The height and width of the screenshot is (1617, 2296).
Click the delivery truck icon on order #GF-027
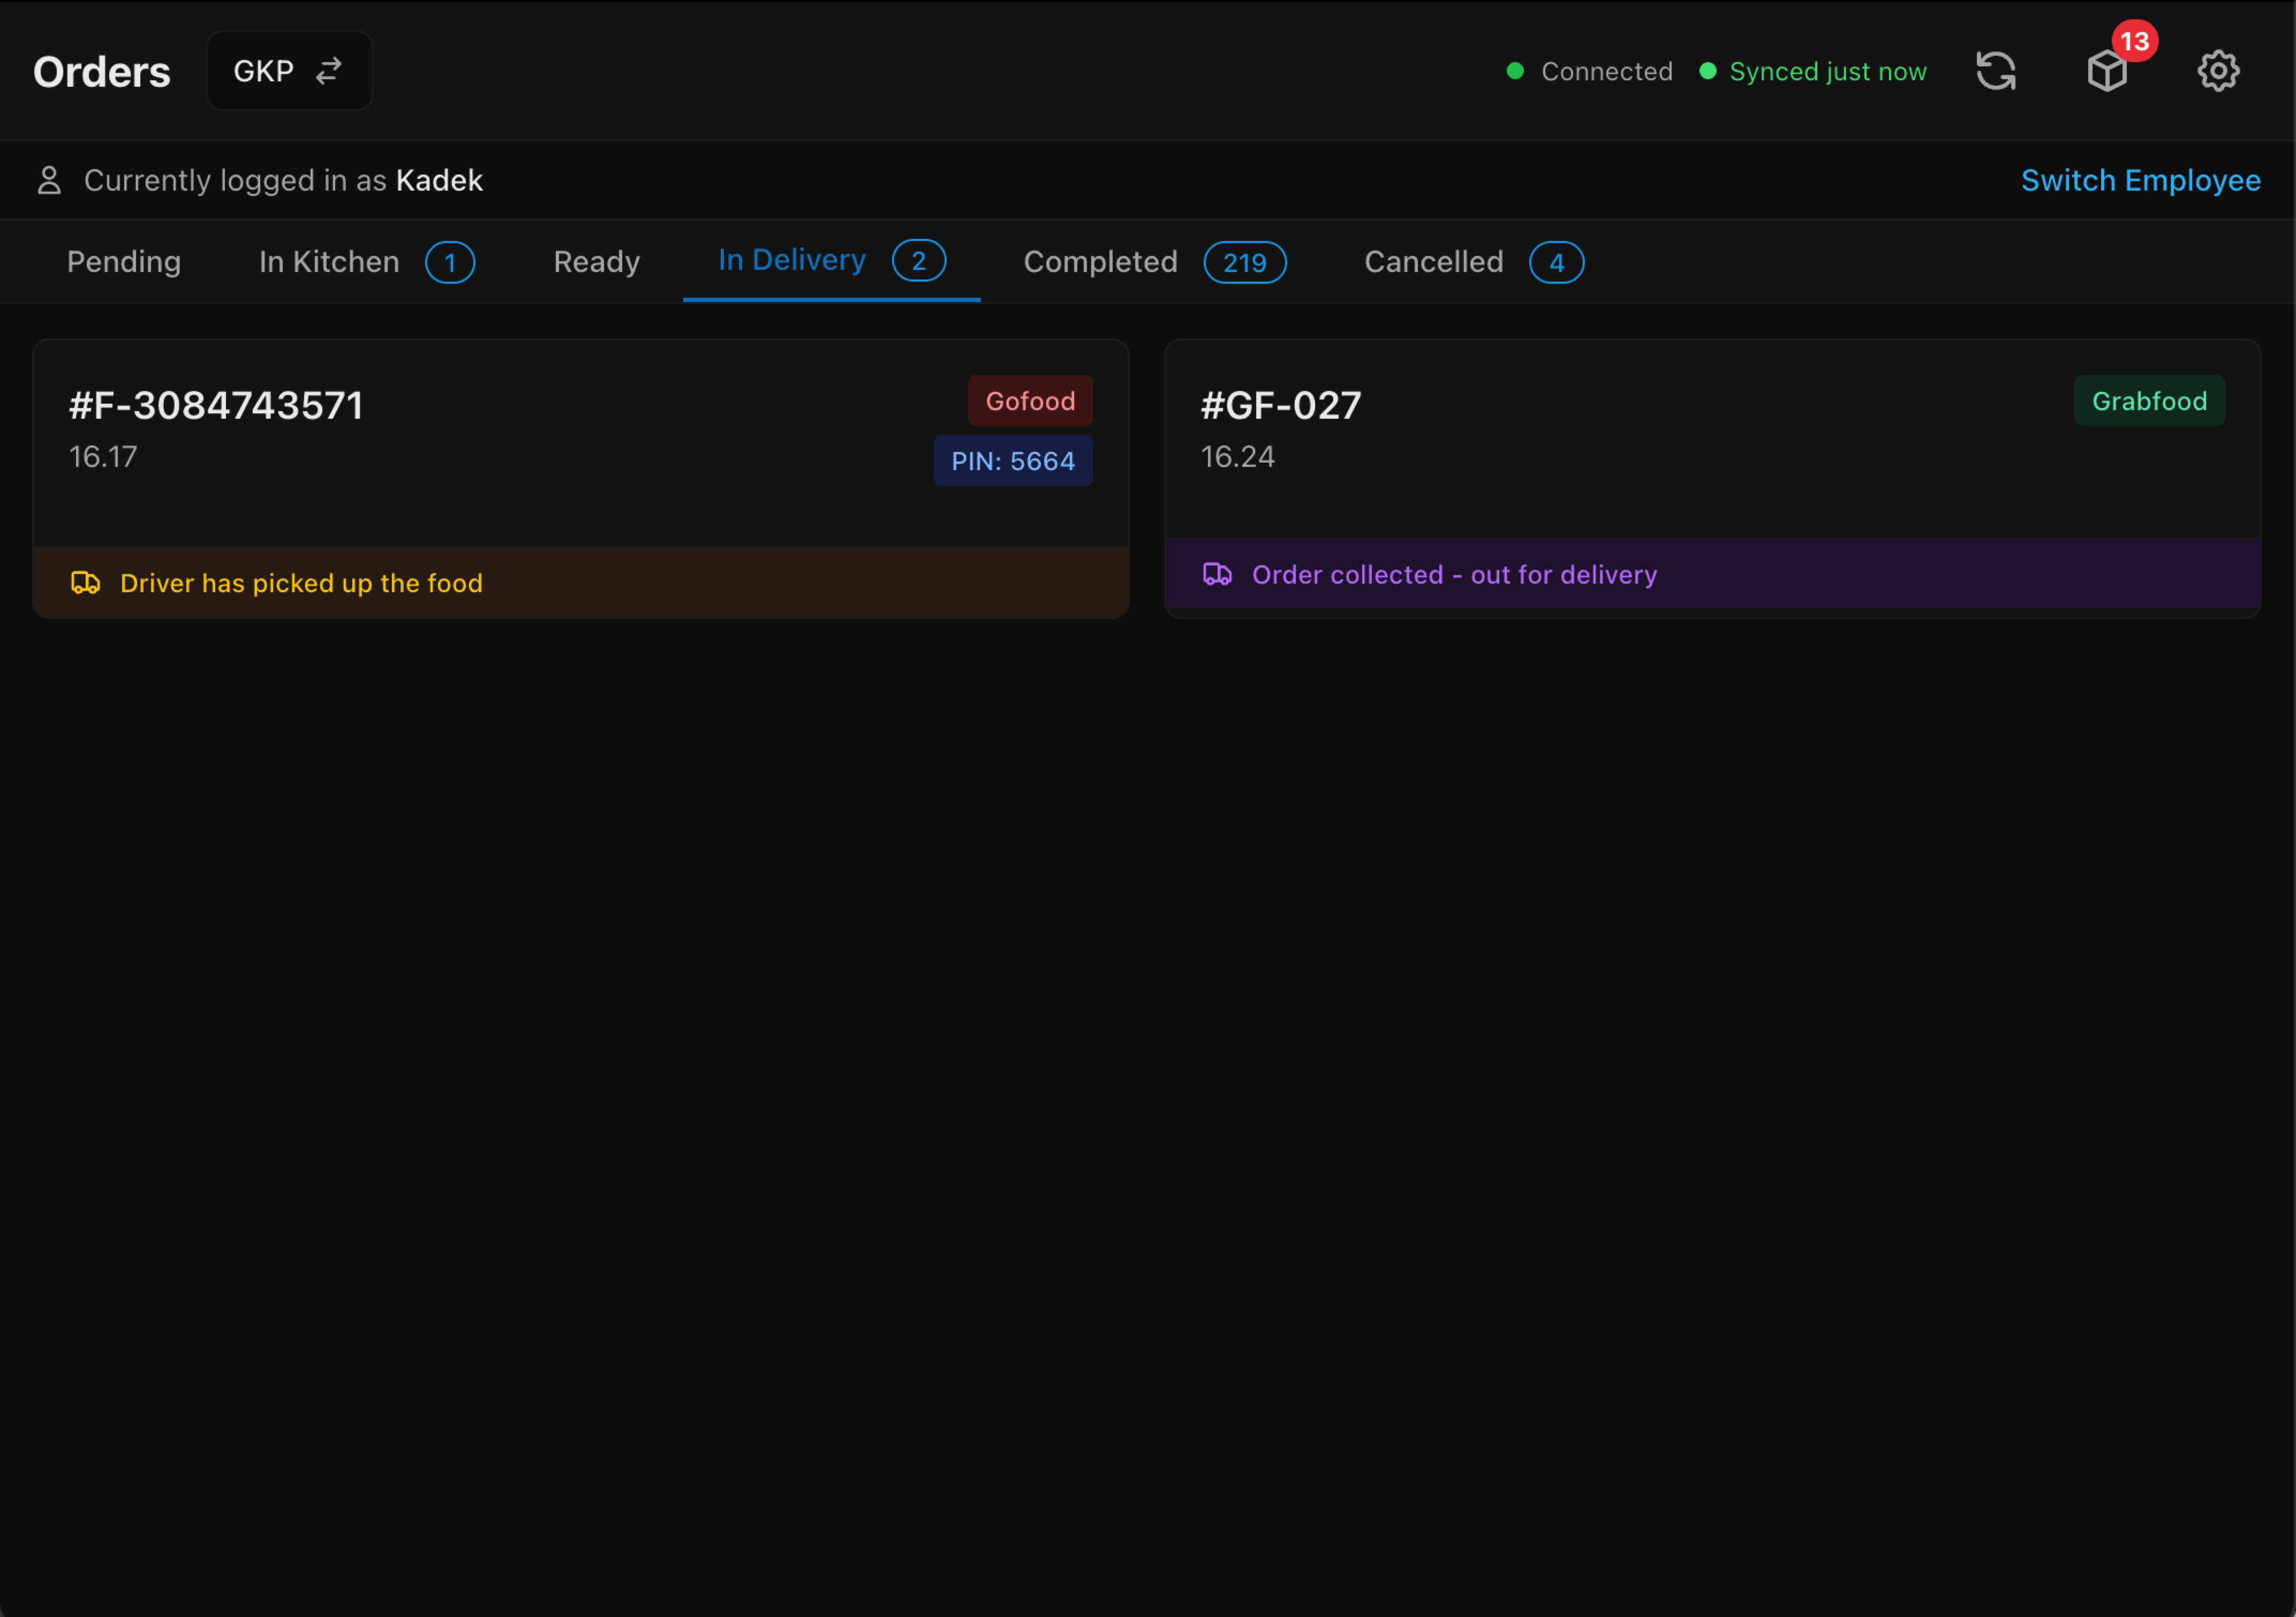(x=1218, y=574)
